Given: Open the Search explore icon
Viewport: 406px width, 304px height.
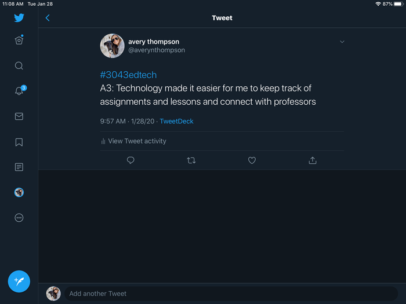Looking at the screenshot, I should [x=19, y=65].
